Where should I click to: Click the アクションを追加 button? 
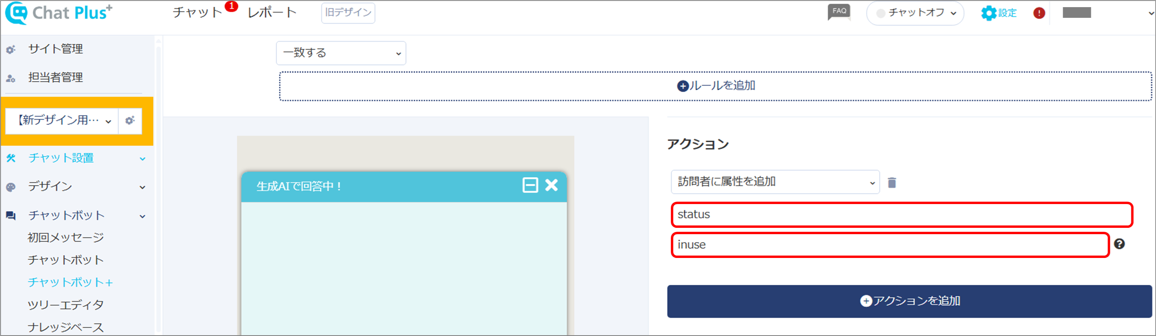coord(910,301)
